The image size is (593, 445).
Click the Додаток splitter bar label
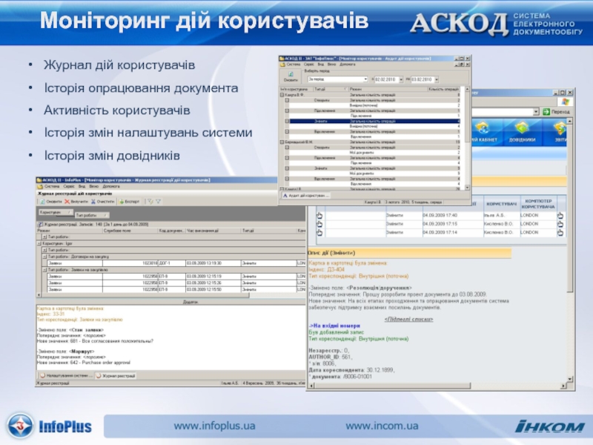[x=191, y=302]
